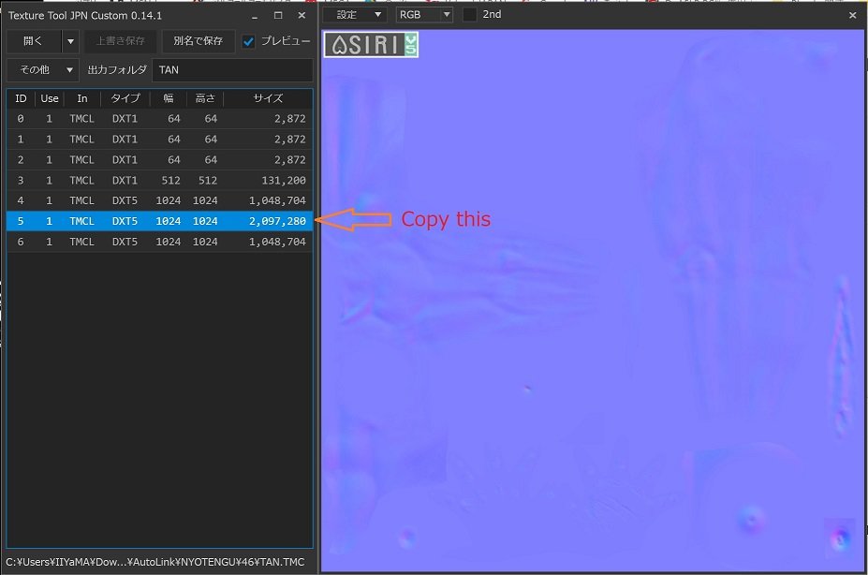Click the タイプ column header
This screenshot has width=868, height=575.
[125, 98]
